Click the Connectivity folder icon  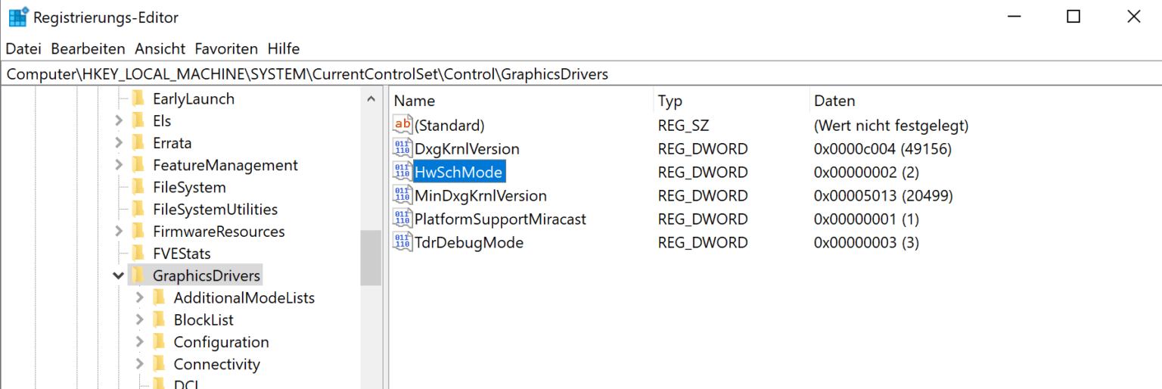click(159, 364)
